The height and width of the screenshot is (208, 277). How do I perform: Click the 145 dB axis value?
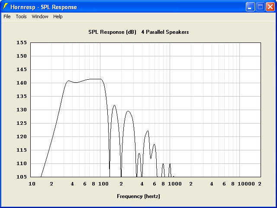click(22, 69)
